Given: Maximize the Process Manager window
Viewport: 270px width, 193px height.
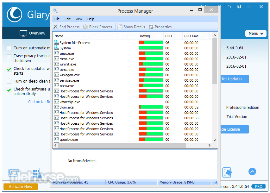Looking at the screenshot, I should click(200, 9).
